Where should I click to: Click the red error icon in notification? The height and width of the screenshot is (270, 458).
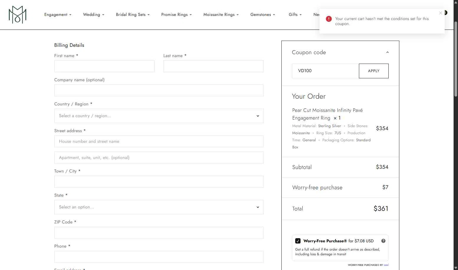(329, 19)
